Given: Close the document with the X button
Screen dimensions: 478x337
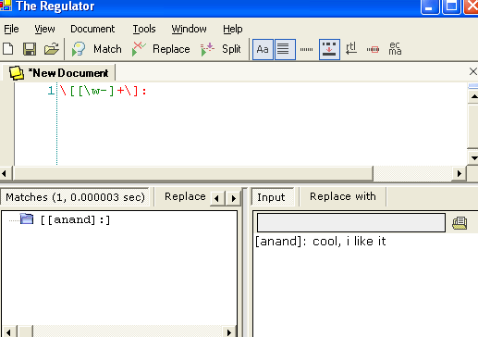Looking at the screenshot, I should [x=473, y=71].
